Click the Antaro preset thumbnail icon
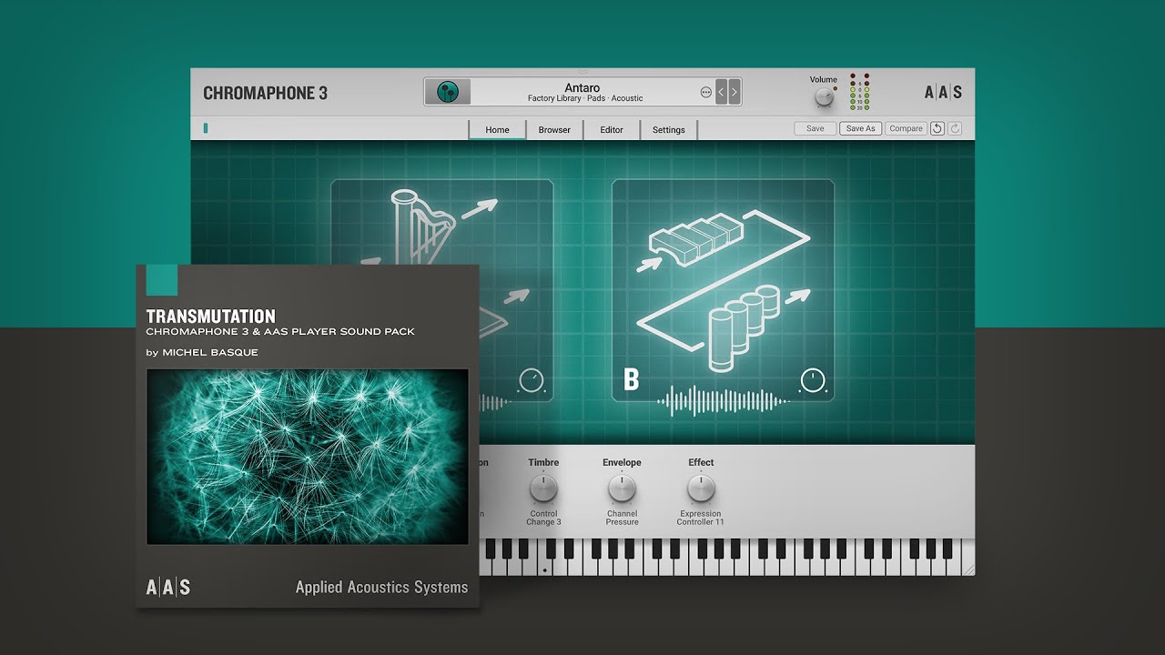1165x655 pixels. click(448, 92)
